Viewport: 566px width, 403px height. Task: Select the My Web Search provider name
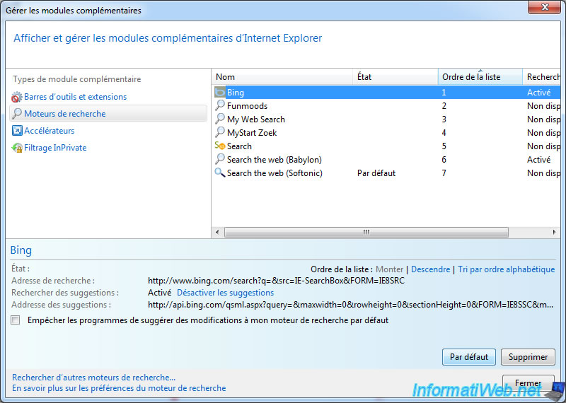(256, 119)
